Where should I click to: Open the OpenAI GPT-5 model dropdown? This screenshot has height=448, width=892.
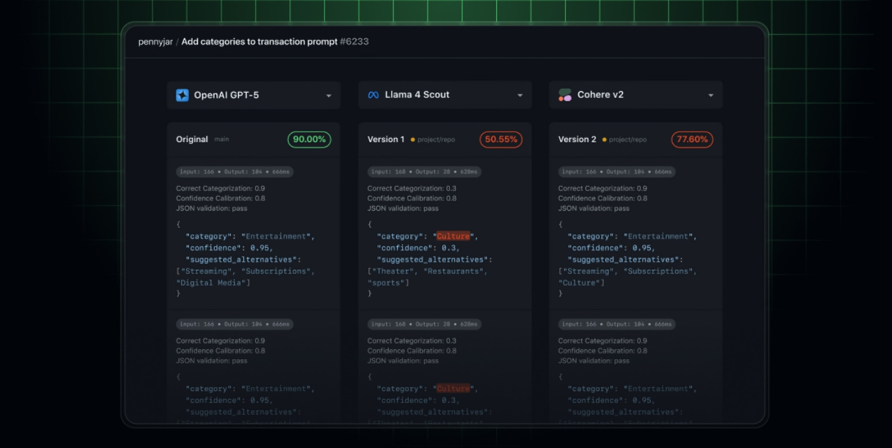click(254, 95)
